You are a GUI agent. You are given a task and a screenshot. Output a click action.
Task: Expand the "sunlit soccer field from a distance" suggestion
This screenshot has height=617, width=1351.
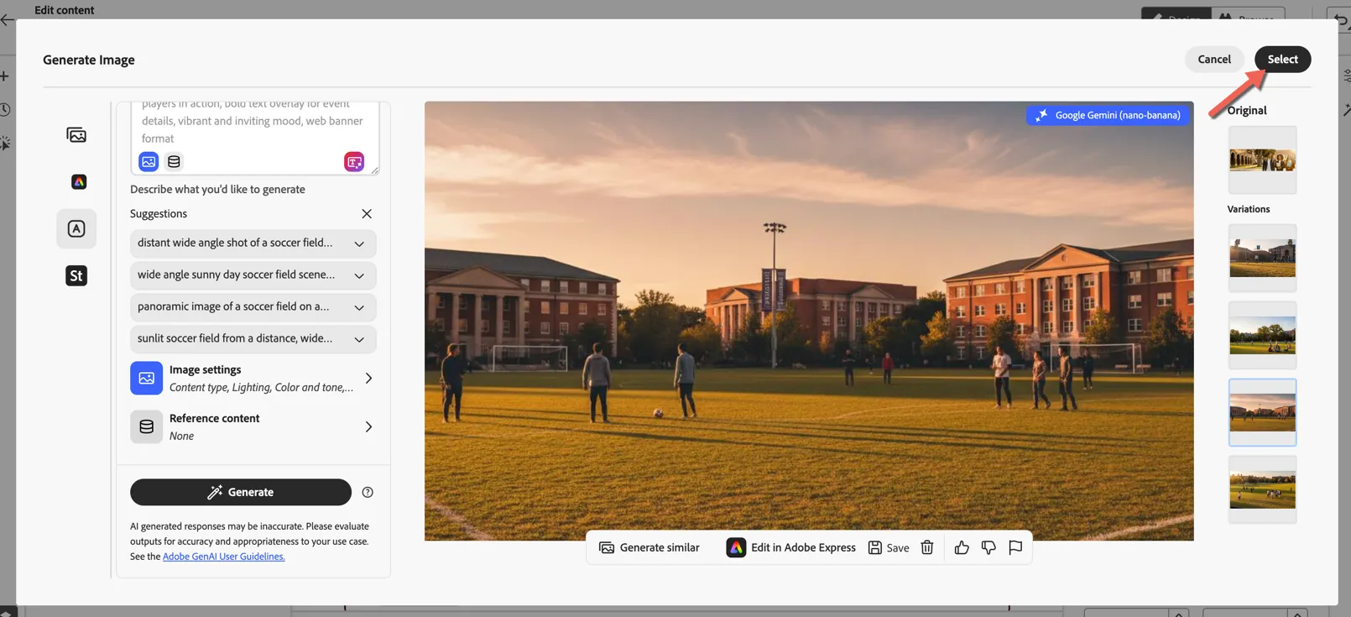point(253,339)
